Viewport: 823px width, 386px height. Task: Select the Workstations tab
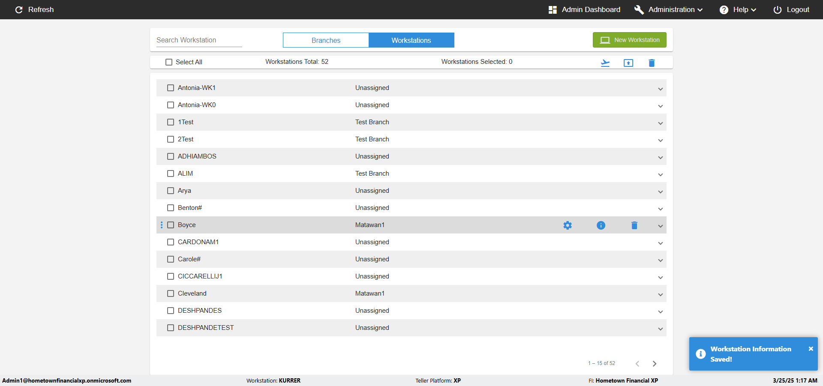tap(411, 40)
